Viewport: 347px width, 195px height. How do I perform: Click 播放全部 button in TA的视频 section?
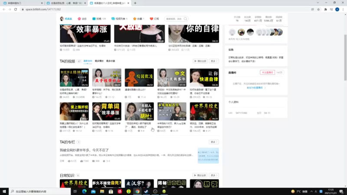tap(200, 61)
